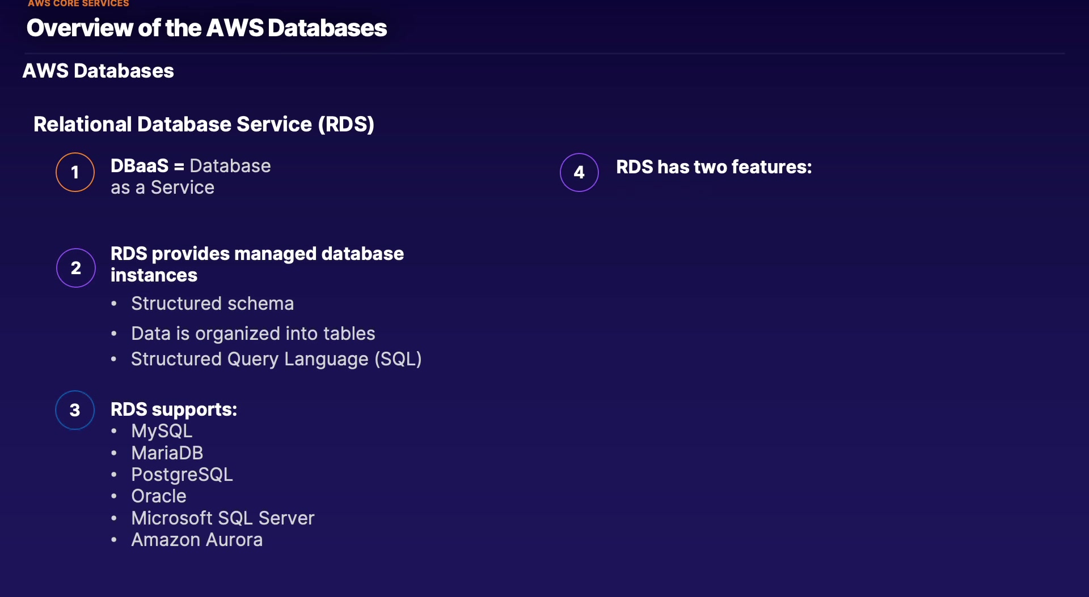Select 'Structured Query Language (SQL)' bullet
Image resolution: width=1089 pixels, height=597 pixels.
click(276, 359)
